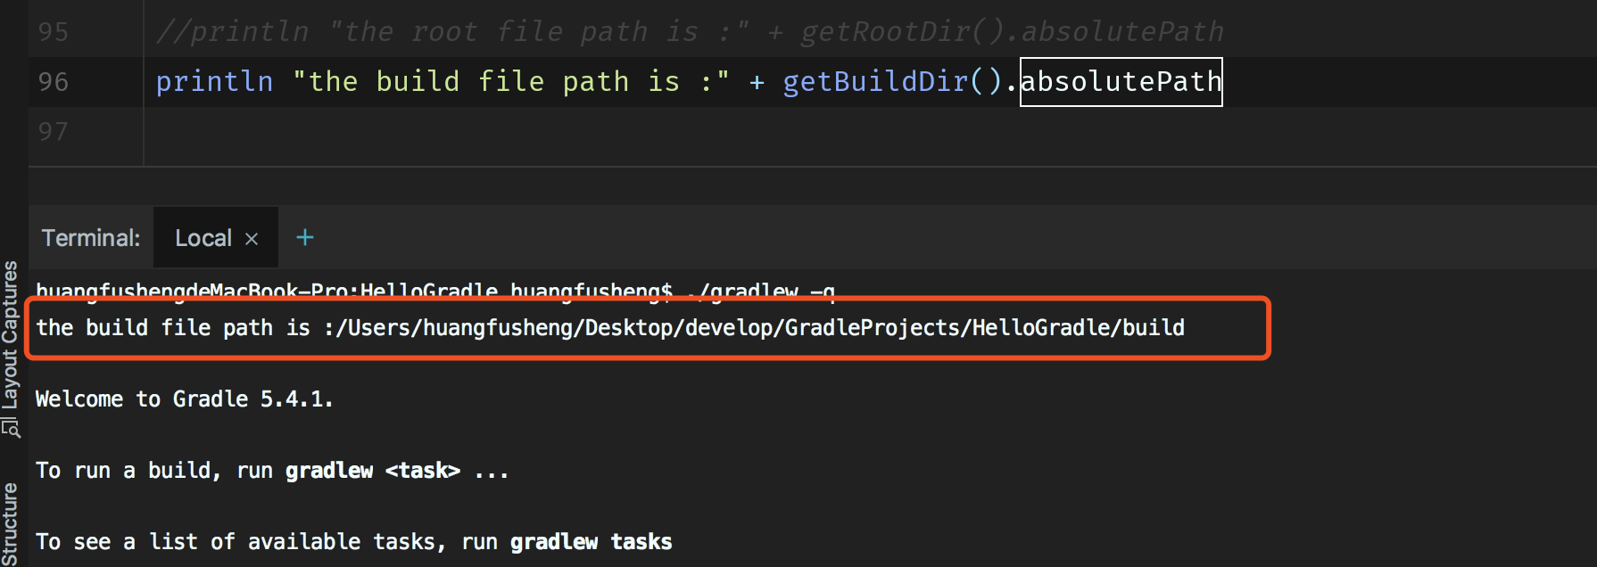Click 'Welcome to Gradle 5.4.1.' text
The height and width of the screenshot is (567, 1597).
tap(184, 399)
